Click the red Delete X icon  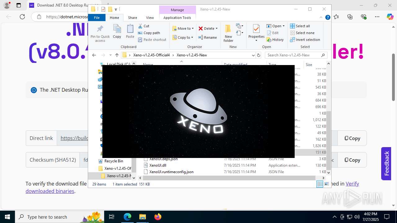(201, 28)
